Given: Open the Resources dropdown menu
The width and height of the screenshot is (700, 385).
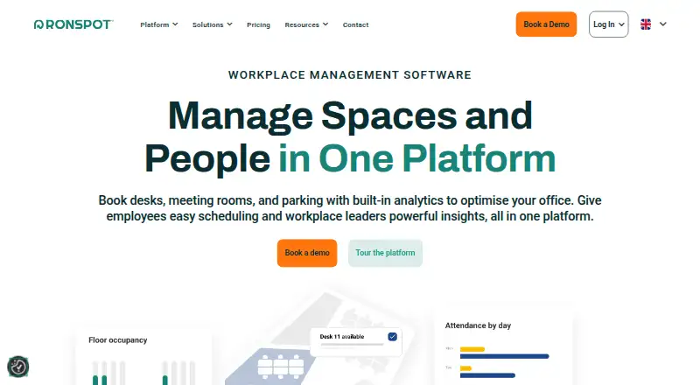Looking at the screenshot, I should pos(306,24).
